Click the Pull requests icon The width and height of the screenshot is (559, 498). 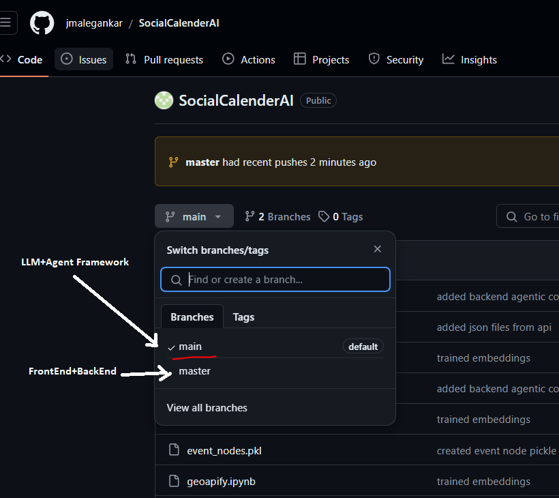point(131,59)
